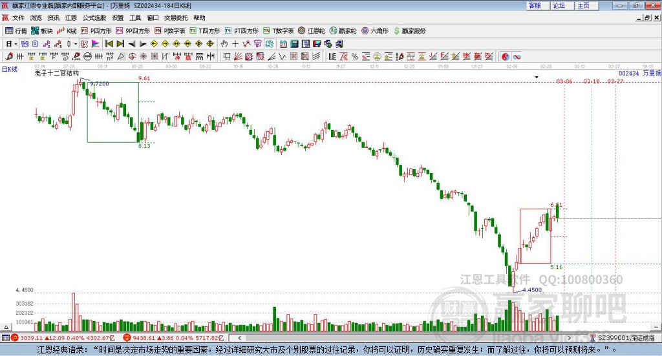
Task: Click the floppy disk save icon
Action: pyautogui.click(x=317, y=44)
